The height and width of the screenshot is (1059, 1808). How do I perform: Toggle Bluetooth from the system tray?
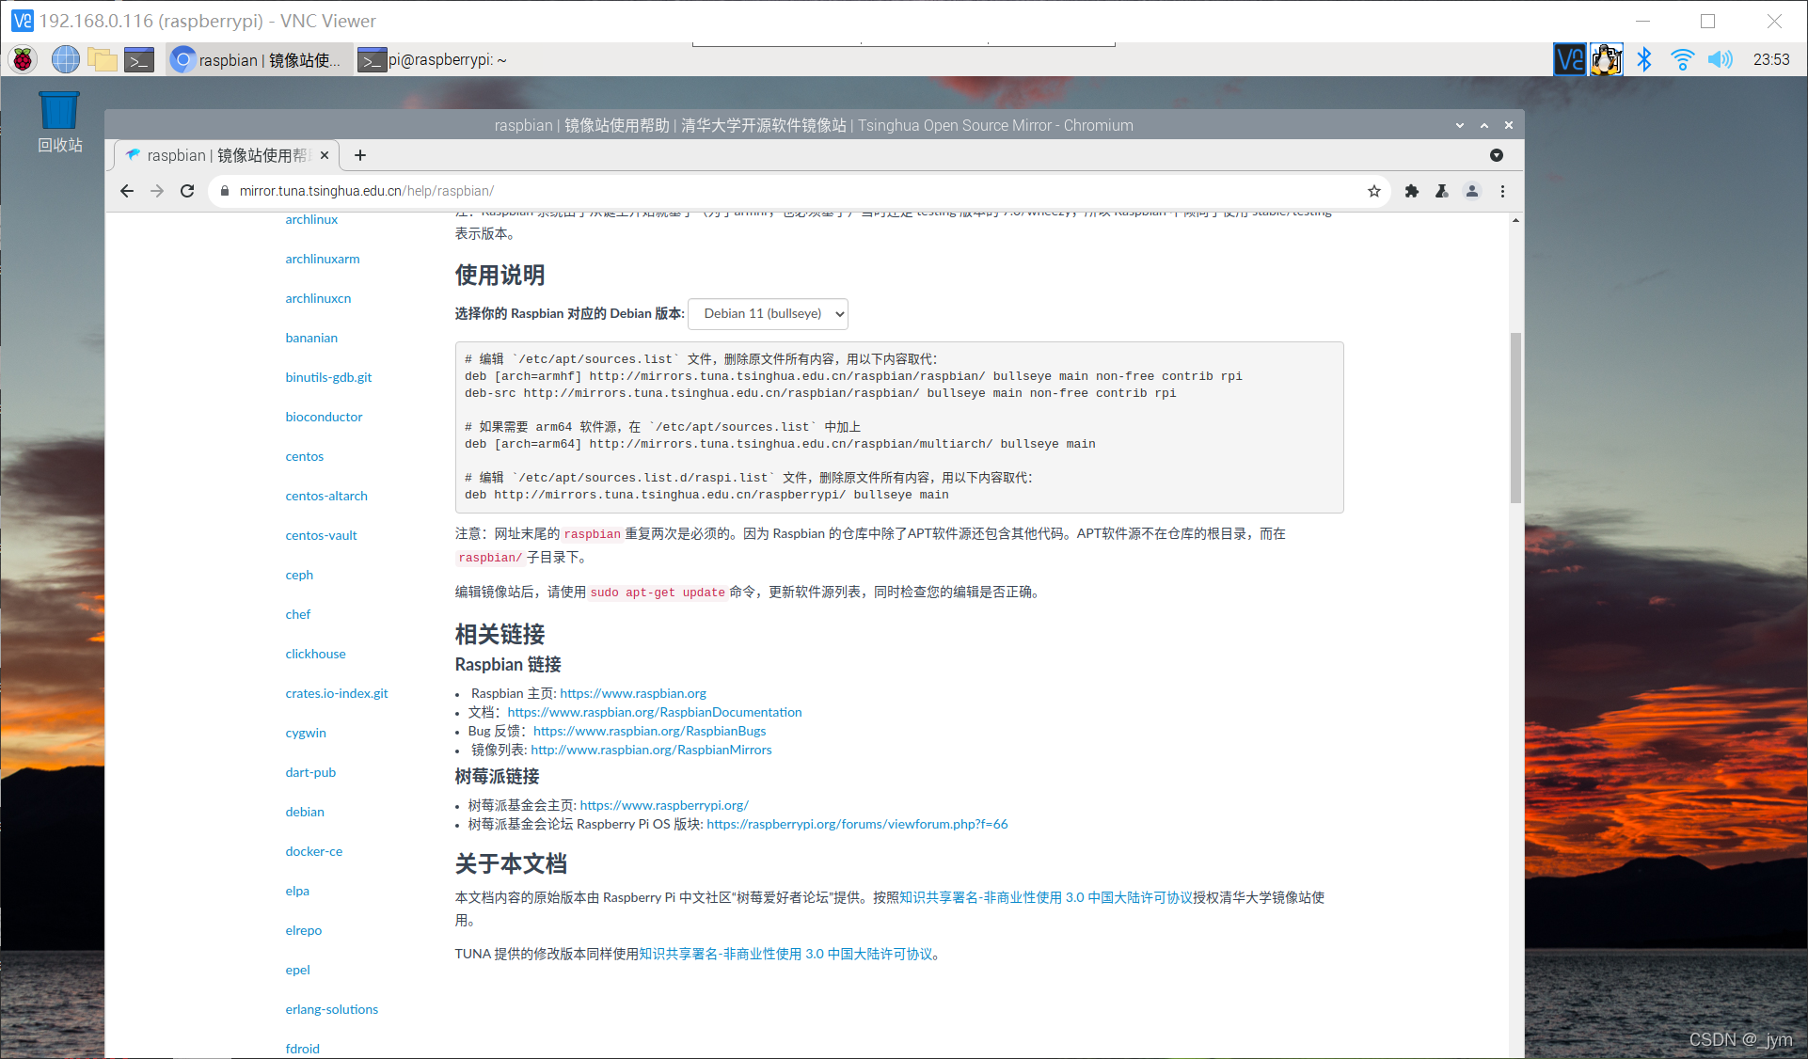[1645, 58]
